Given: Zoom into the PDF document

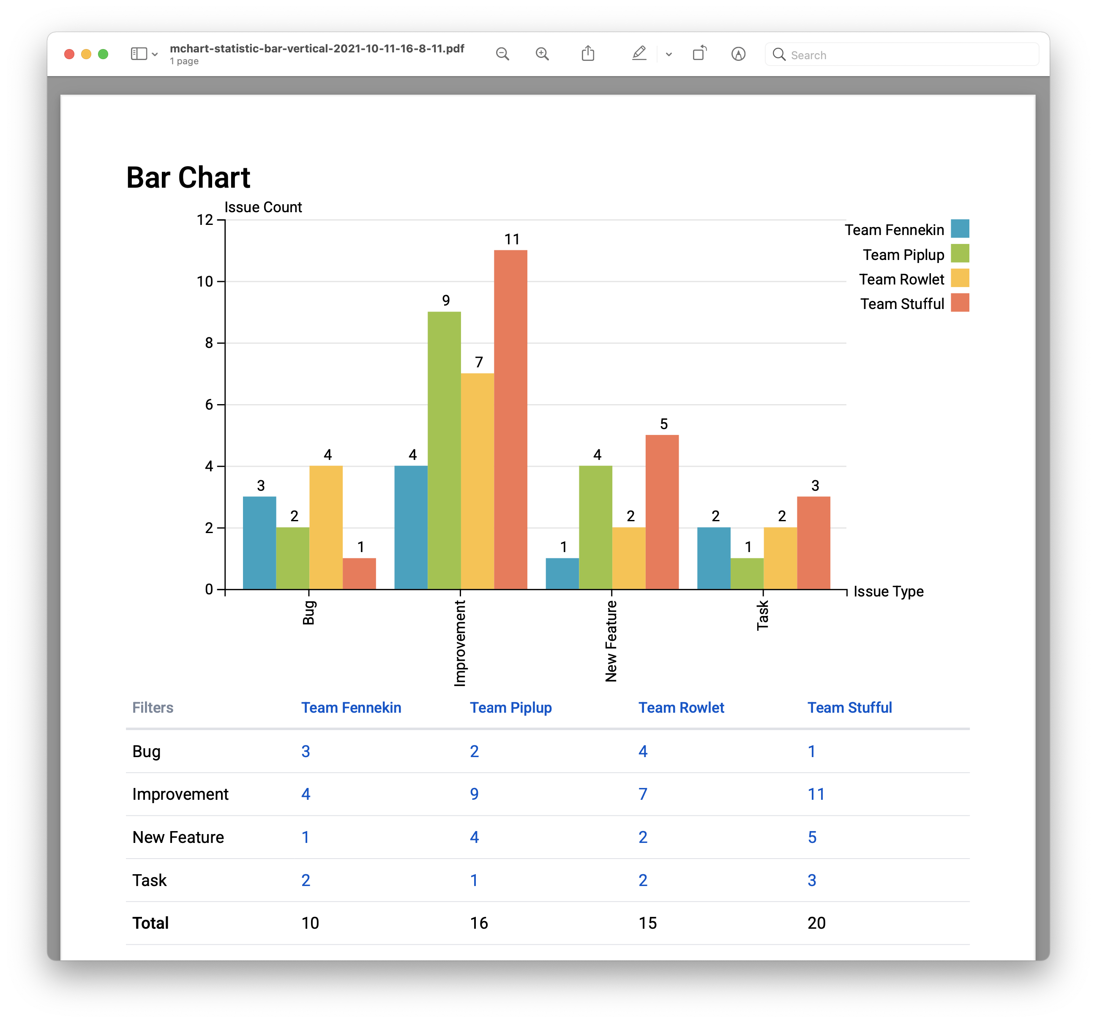Looking at the screenshot, I should tap(542, 54).
